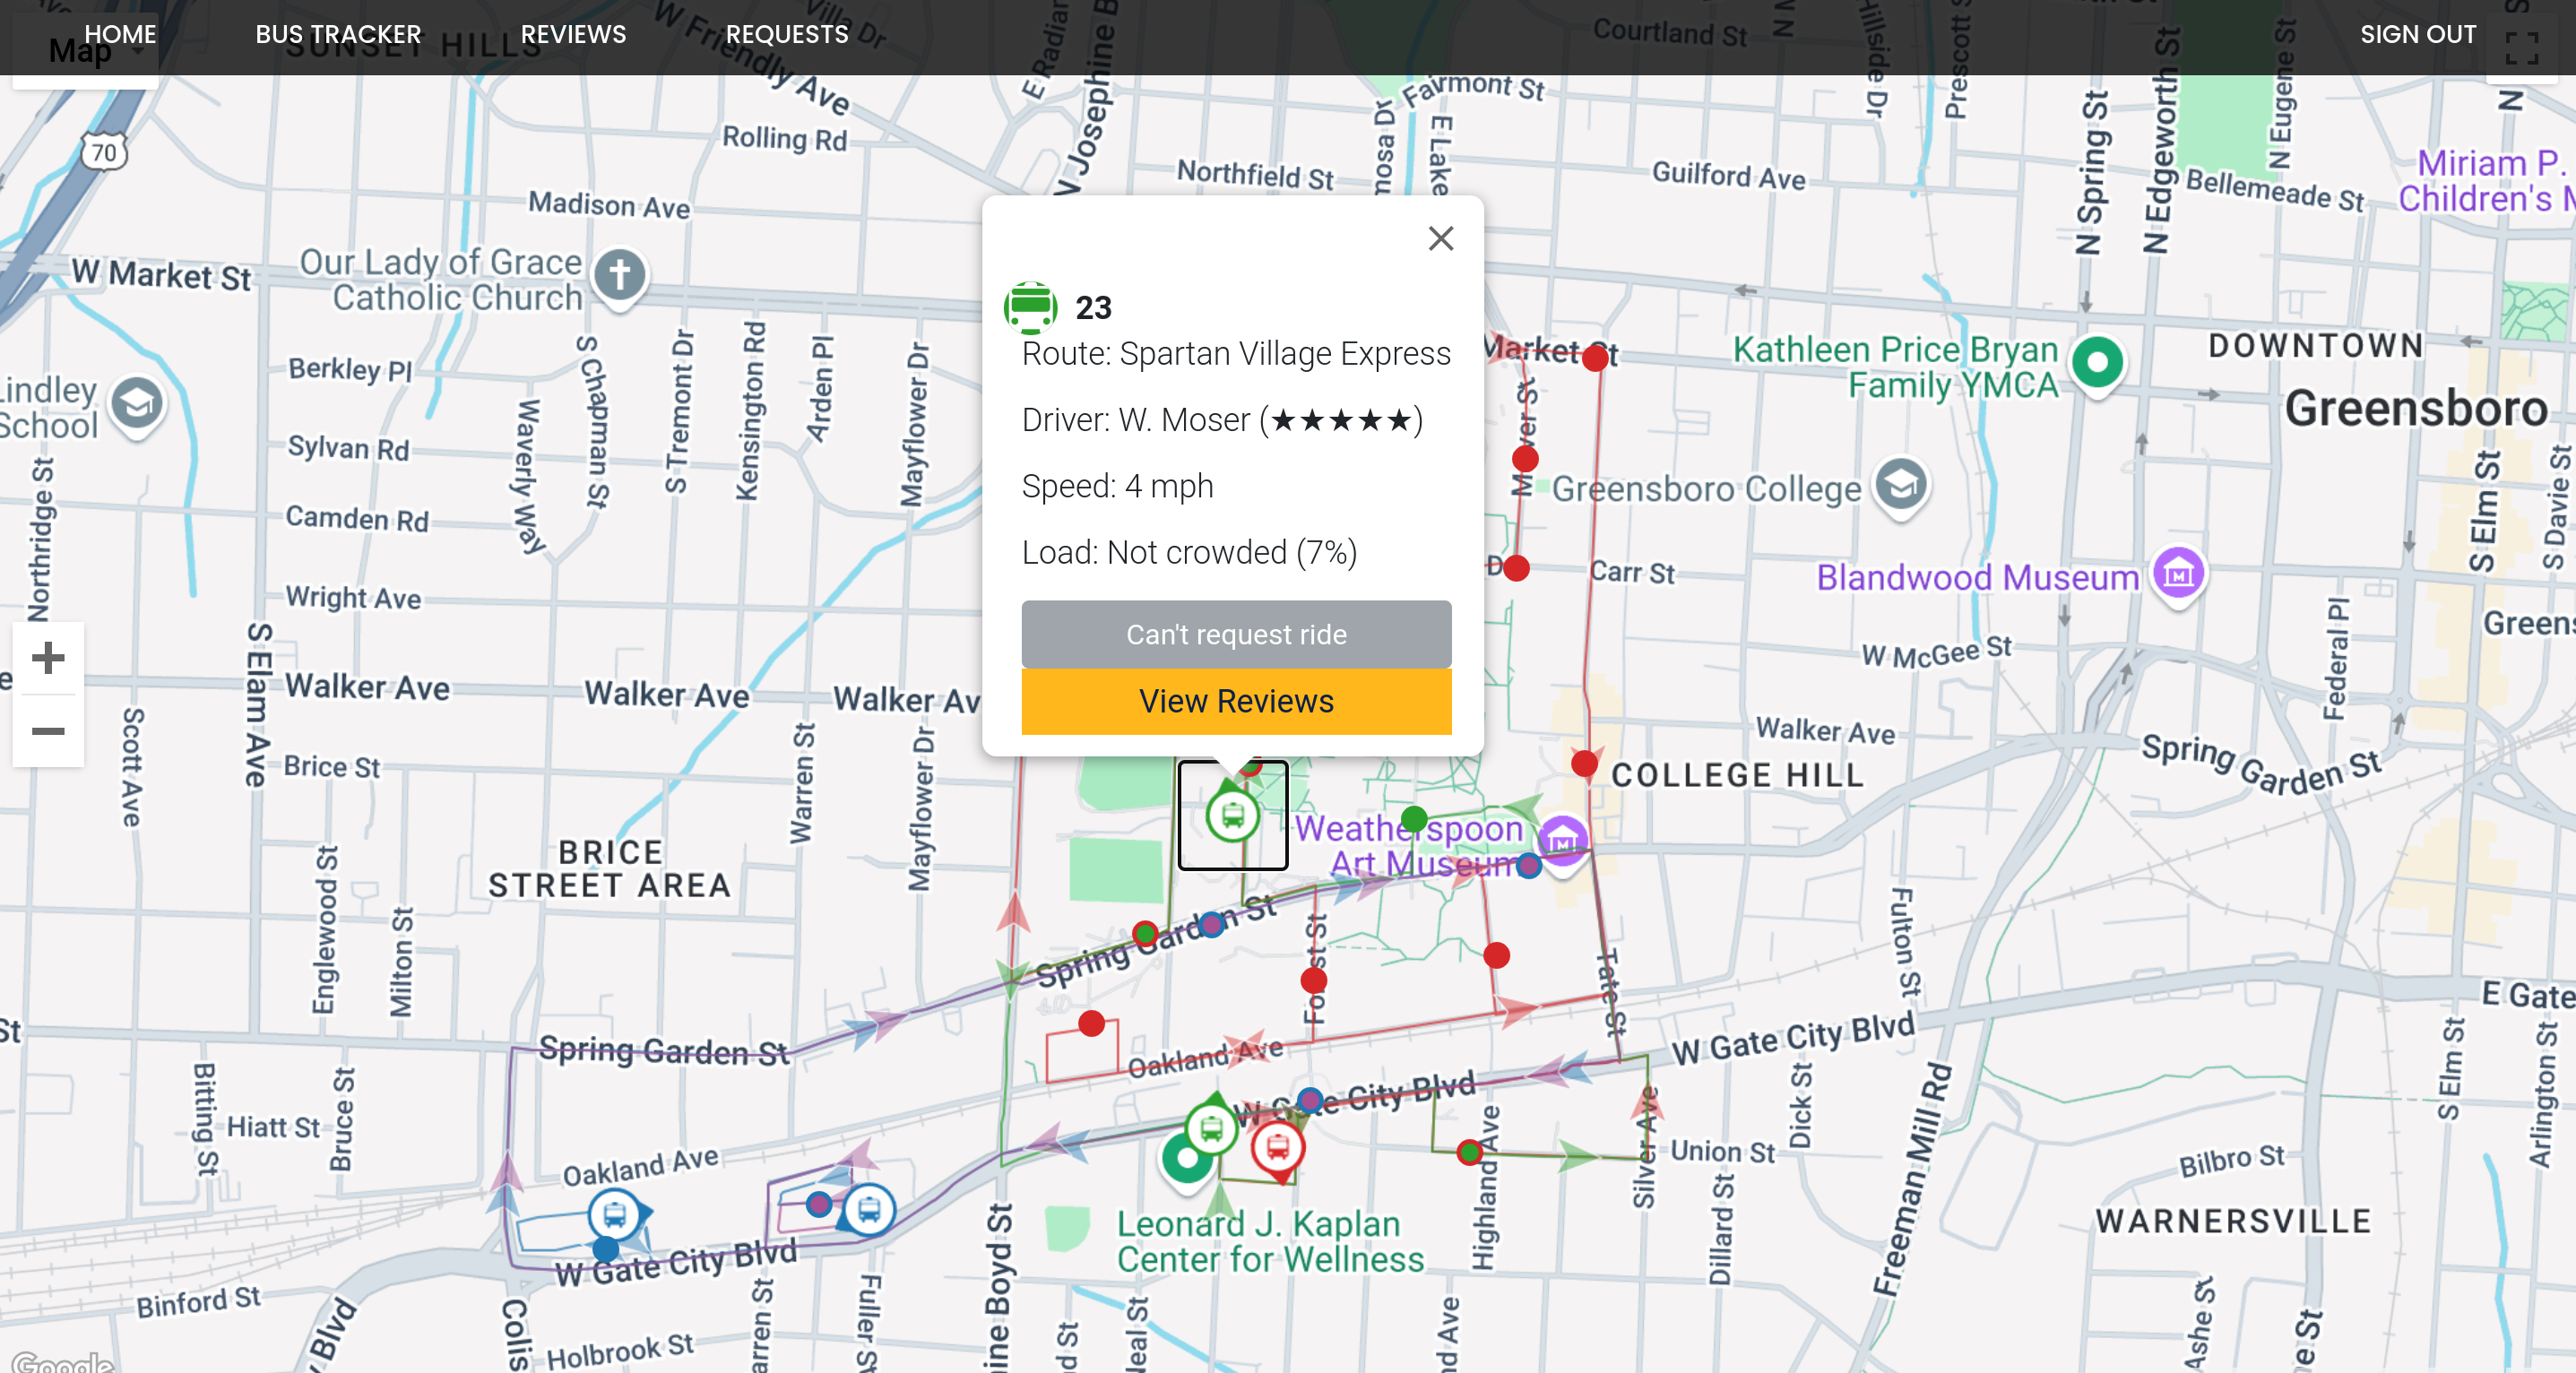Viewport: 2576px width, 1373px height.
Task: Click Sign Out in the navbar
Action: click(2417, 34)
